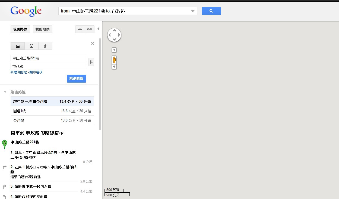Screen dimensions: 339x199
Task: Click the map pan control circle
Action: point(114,35)
